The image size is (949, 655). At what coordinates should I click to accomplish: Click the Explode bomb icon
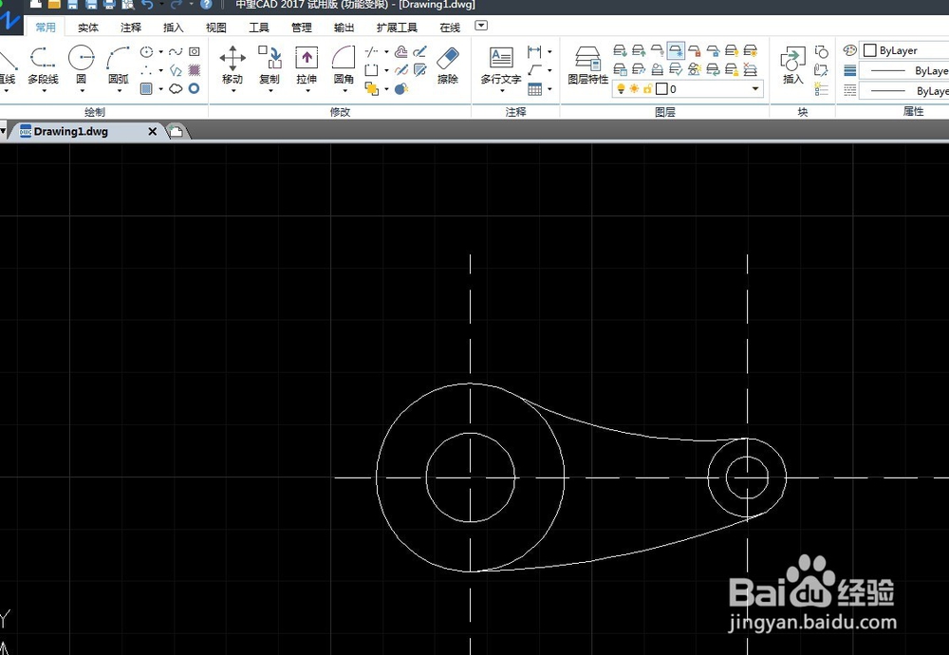[x=400, y=89]
